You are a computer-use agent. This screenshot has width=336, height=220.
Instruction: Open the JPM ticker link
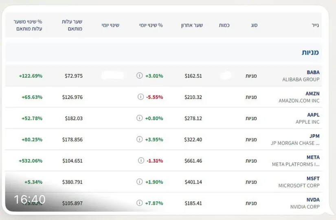point(314,136)
